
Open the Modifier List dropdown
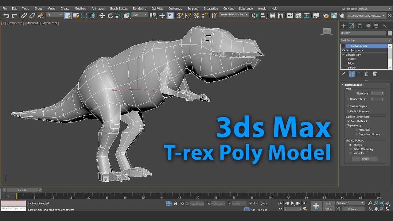tap(366, 40)
